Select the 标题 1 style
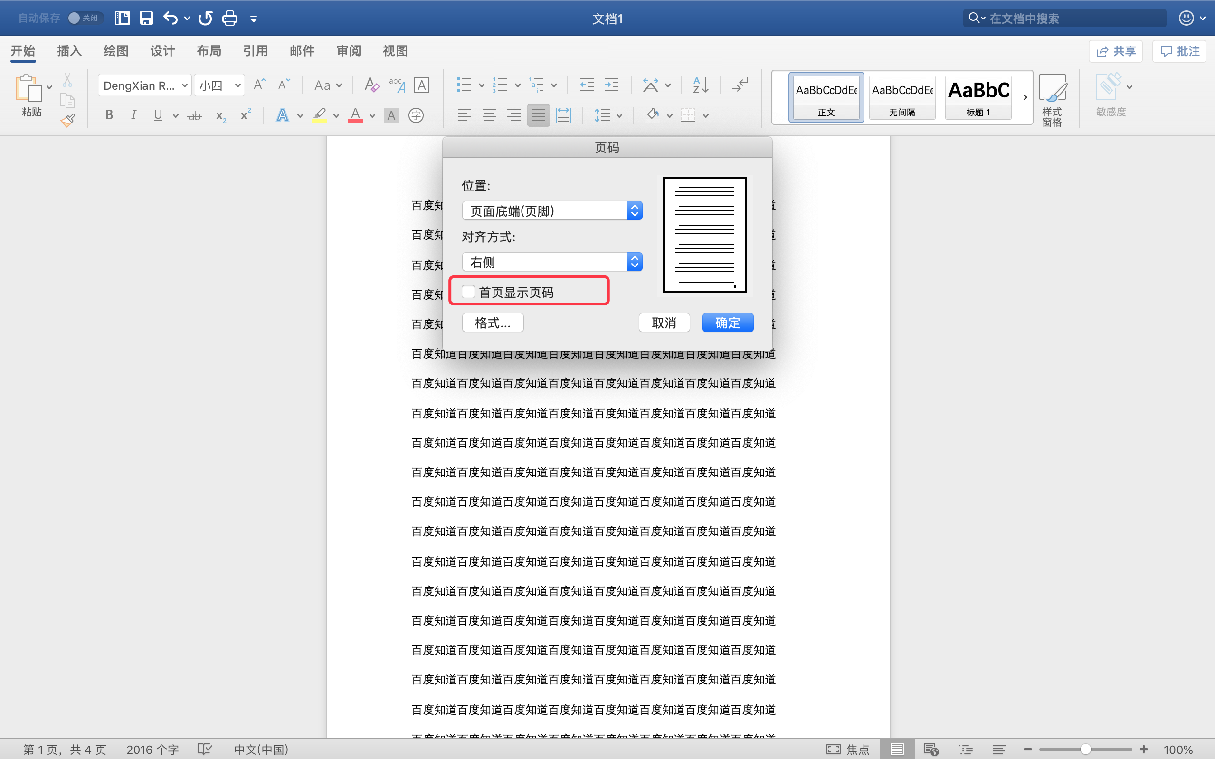Image resolution: width=1215 pixels, height=759 pixels. click(x=978, y=97)
